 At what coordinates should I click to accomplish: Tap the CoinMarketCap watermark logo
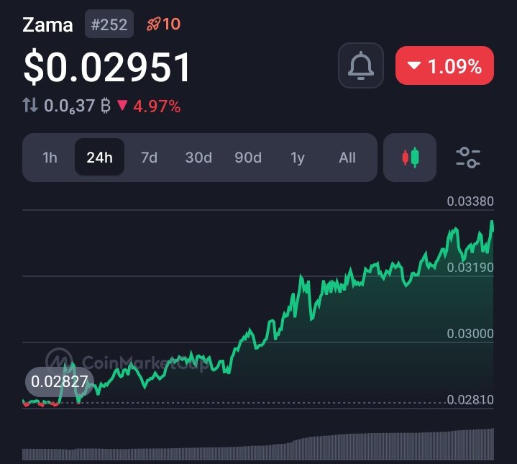point(59,361)
